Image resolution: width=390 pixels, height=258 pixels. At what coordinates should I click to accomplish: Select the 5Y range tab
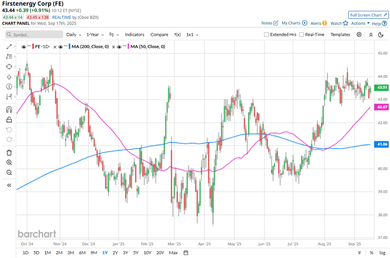[x=136, y=253]
